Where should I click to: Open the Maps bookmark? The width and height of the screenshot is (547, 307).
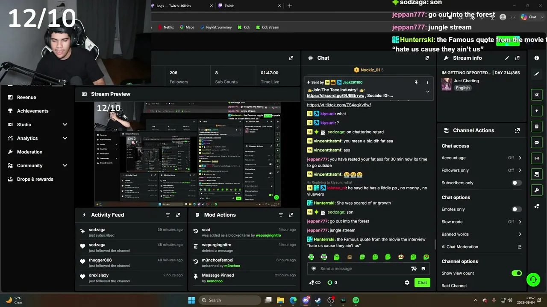[187, 27]
